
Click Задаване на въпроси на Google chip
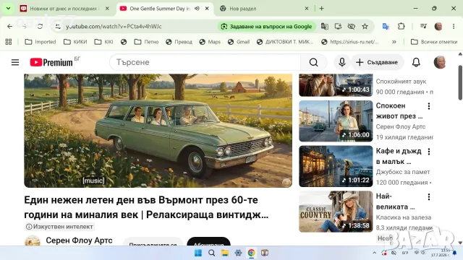pos(267,27)
